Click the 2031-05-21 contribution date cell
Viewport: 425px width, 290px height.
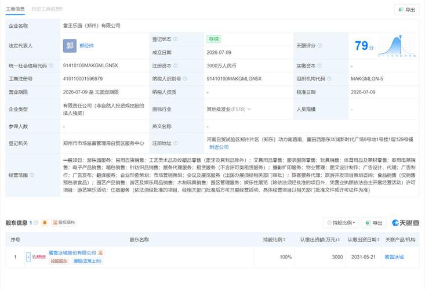pos(364,257)
